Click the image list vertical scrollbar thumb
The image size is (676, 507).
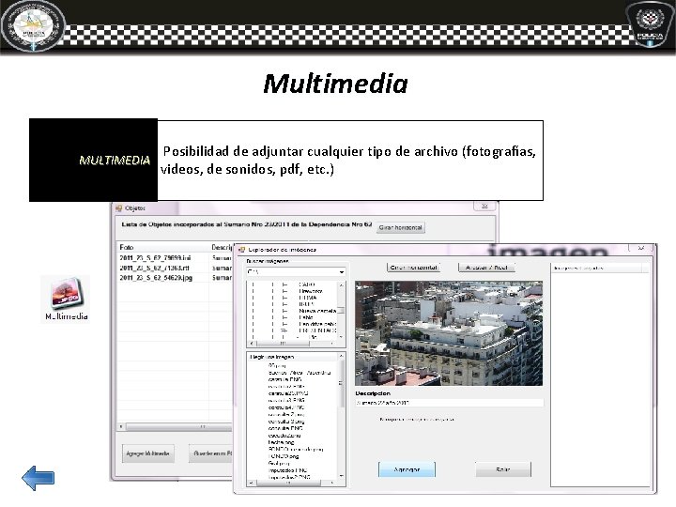tap(342, 383)
